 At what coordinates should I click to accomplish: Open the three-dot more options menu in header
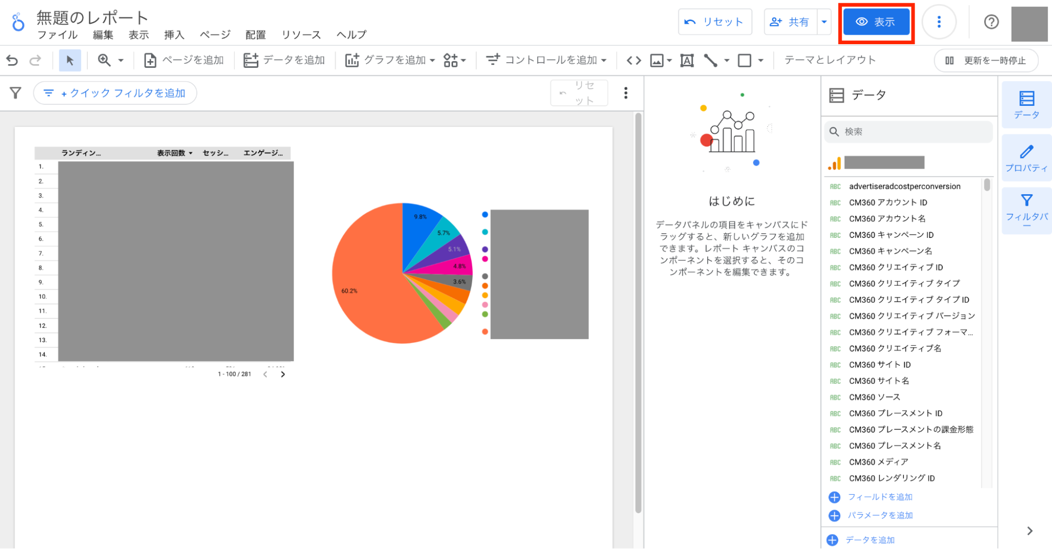[x=939, y=22]
